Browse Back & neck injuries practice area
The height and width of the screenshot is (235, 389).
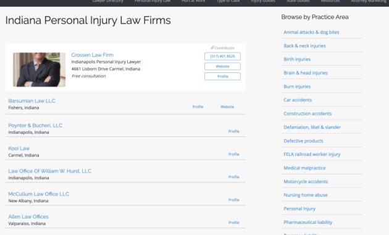(x=304, y=46)
